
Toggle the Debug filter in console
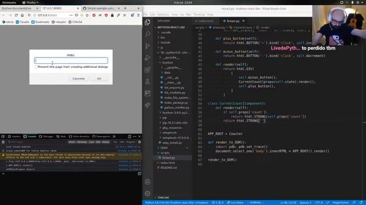click(x=105, y=142)
